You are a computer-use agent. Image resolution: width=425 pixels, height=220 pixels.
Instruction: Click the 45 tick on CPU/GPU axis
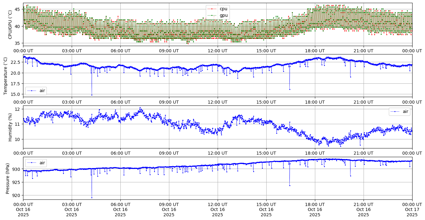point(17,9)
